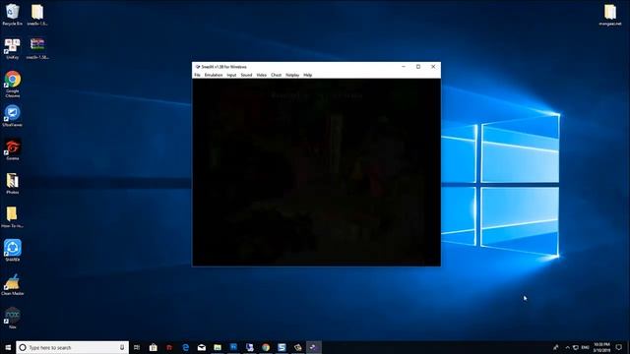Open the Help menu in Snes9x
This screenshot has width=630, height=354.
(x=308, y=75)
